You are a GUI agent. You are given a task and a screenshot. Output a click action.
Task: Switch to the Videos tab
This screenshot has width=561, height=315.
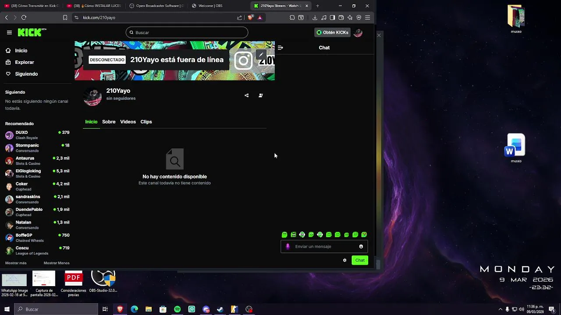click(128, 122)
